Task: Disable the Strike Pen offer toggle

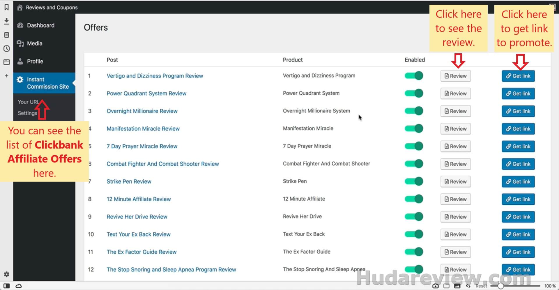Action: 414,181
